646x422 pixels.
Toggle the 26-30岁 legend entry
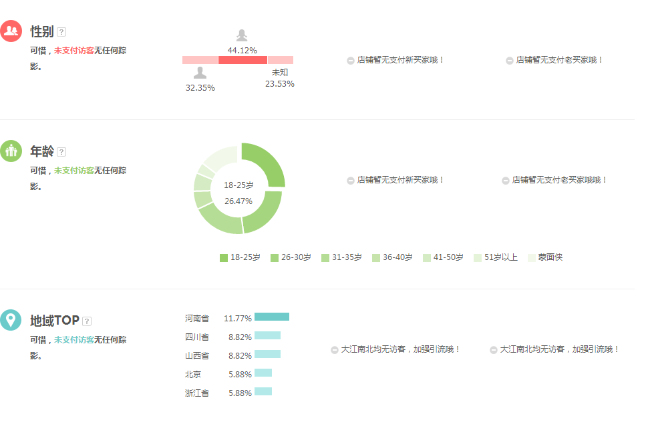pyautogui.click(x=291, y=257)
